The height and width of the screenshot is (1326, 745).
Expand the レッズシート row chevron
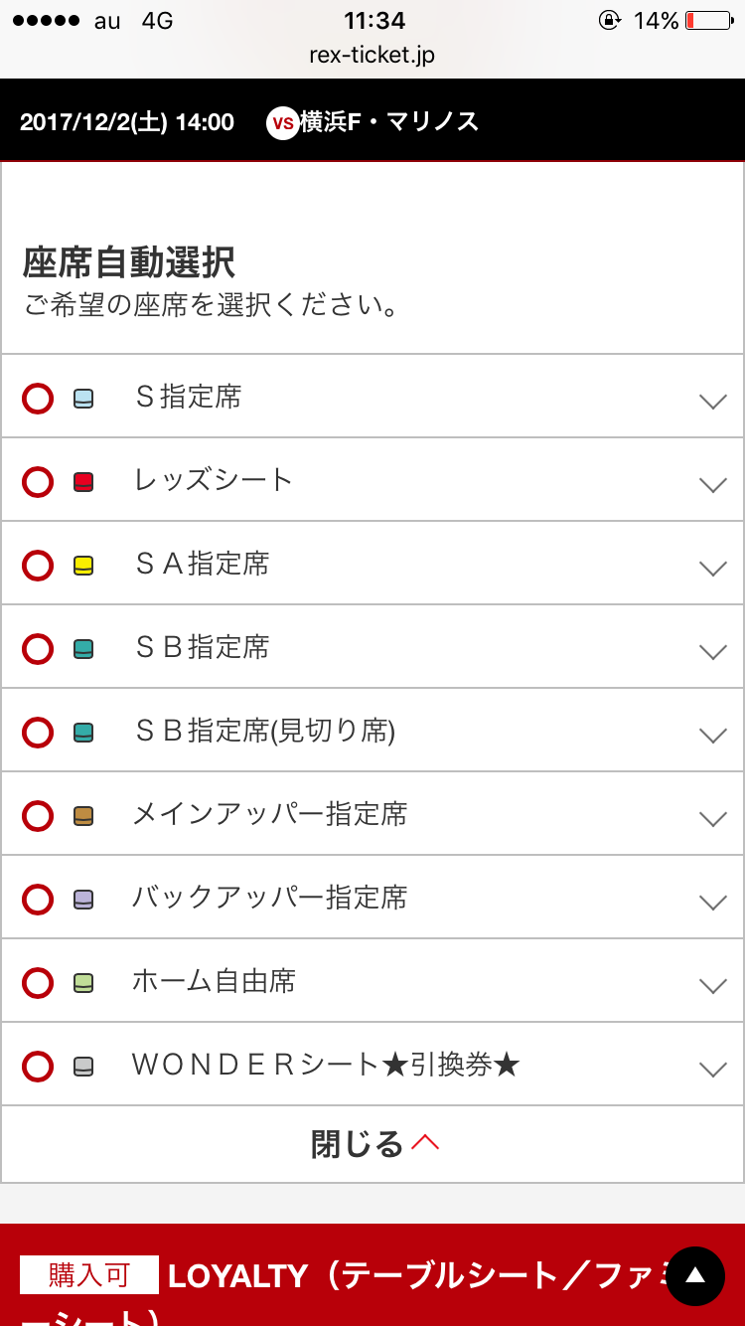click(x=712, y=485)
